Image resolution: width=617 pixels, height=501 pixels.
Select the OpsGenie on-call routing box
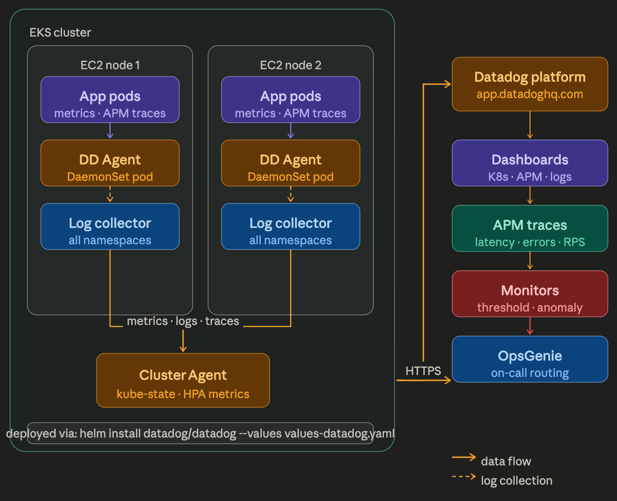530,359
